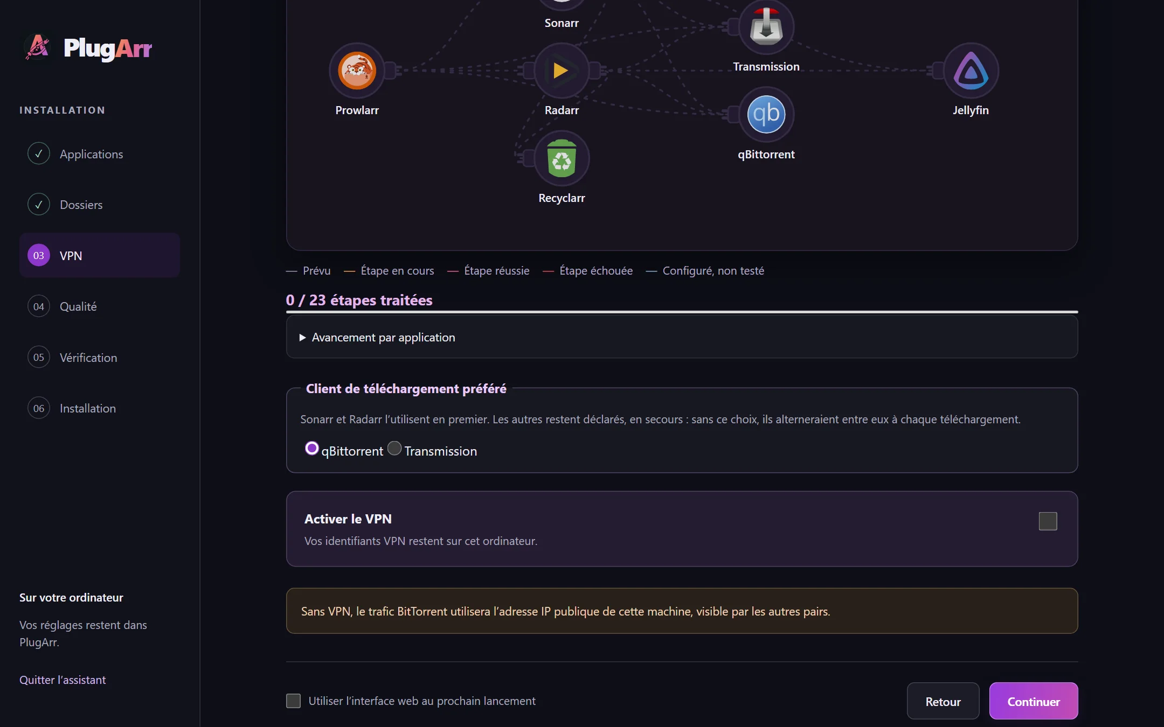The width and height of the screenshot is (1164, 727).
Task: Click the qBittorrent qb icon
Action: (766, 114)
